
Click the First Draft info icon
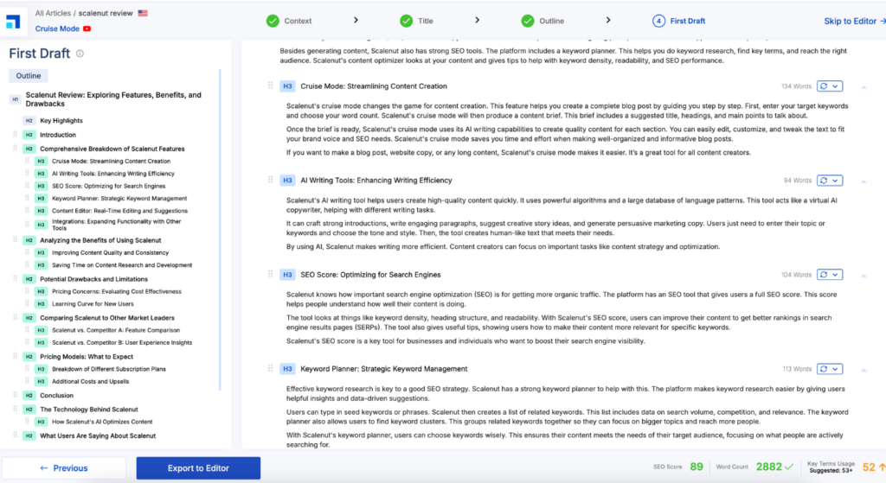pos(80,54)
